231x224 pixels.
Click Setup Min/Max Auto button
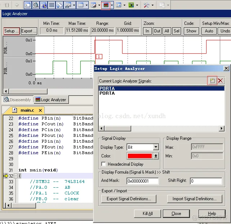209,31
